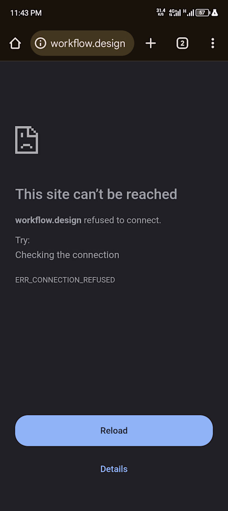Open site information via the info icon

[40, 43]
